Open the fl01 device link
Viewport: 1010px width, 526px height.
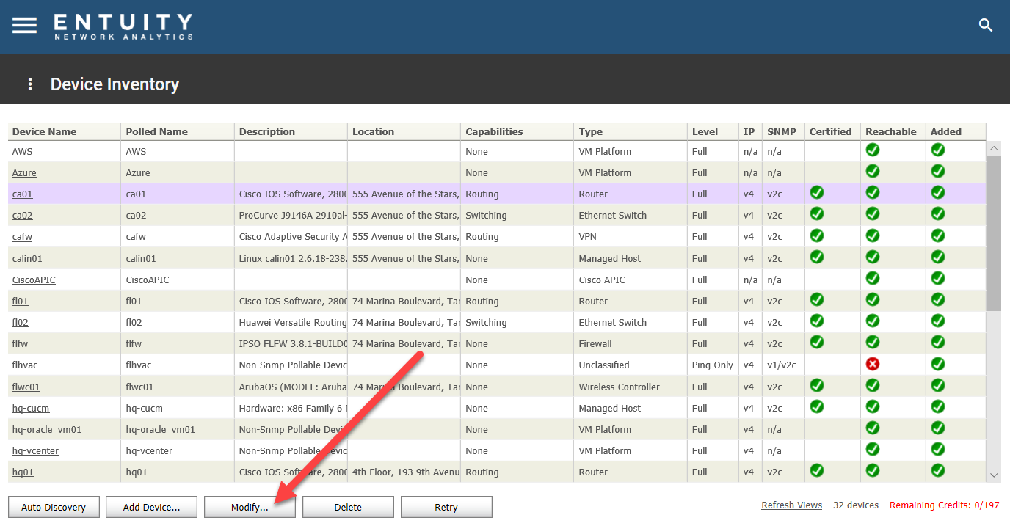[x=20, y=302]
